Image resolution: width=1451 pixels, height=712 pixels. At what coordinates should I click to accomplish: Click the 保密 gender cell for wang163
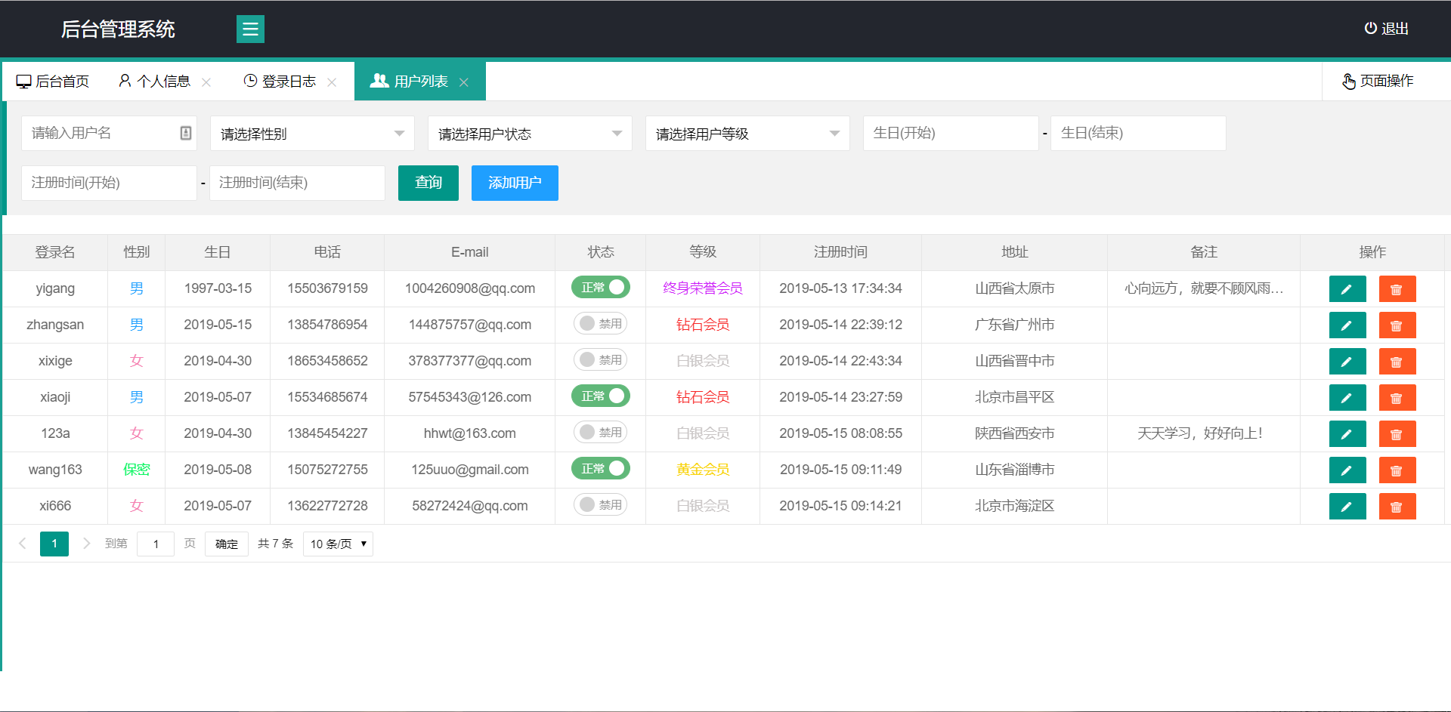(137, 470)
